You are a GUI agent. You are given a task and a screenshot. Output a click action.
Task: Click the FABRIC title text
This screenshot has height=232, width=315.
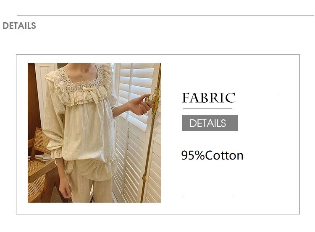click(208, 98)
